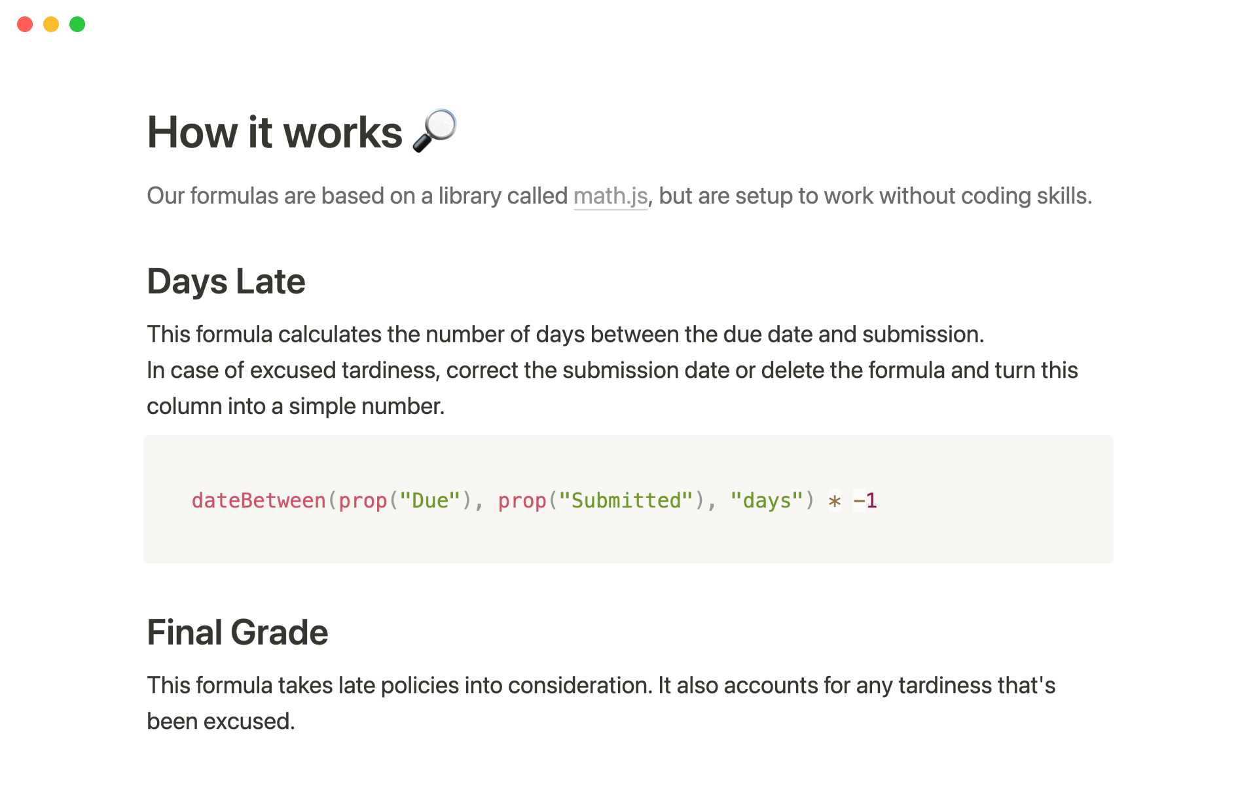Maximize window using the green button
This screenshot has width=1257, height=786.
click(x=77, y=24)
